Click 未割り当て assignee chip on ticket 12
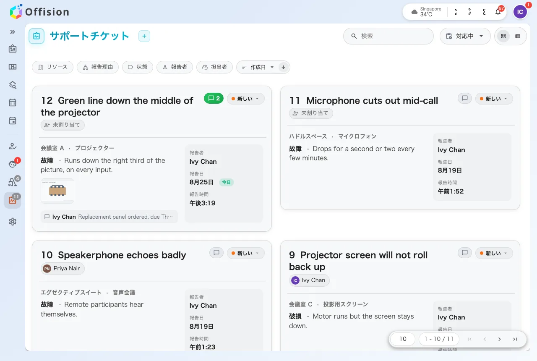Viewport: 537px width, 361px height. point(63,125)
